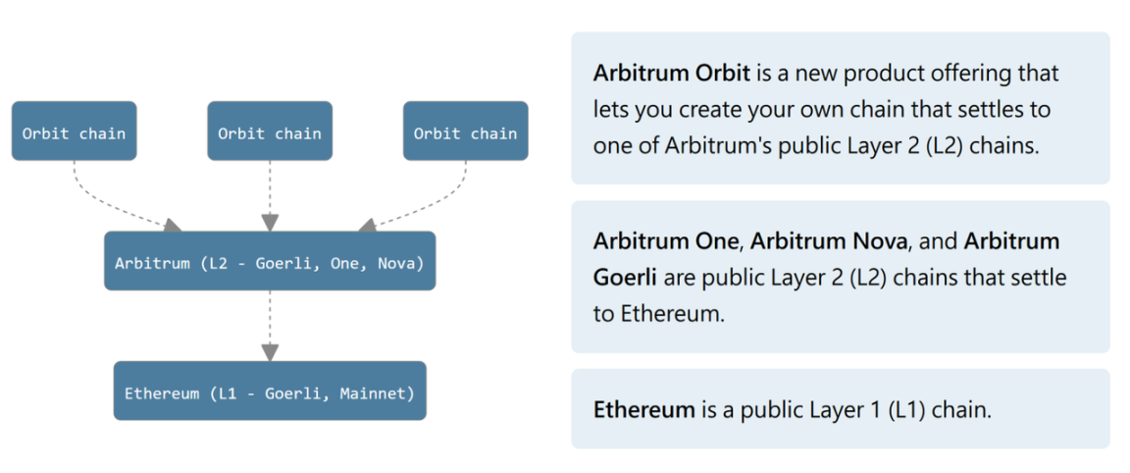This screenshot has width=1130, height=473.
Task: Click arrowhead from right Orbit chain
Action: [368, 225]
